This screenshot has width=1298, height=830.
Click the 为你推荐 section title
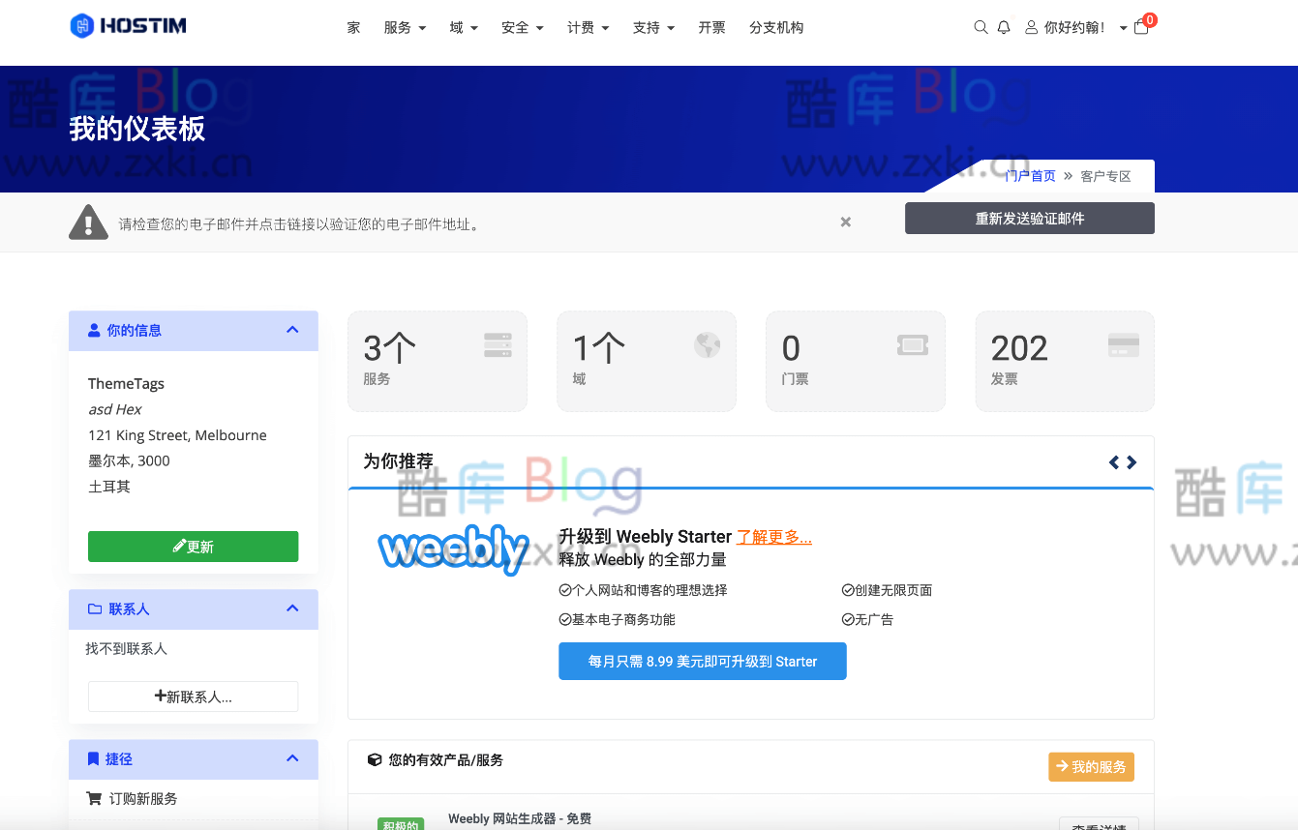[x=398, y=461]
